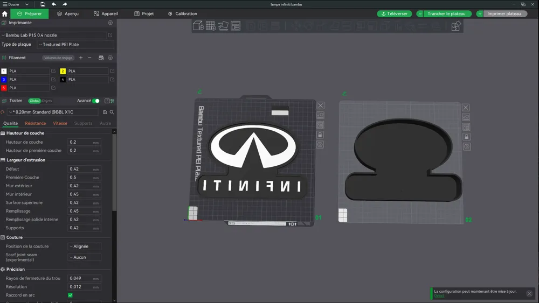Open the Calibration tab
The image size is (539, 303).
(x=183, y=14)
